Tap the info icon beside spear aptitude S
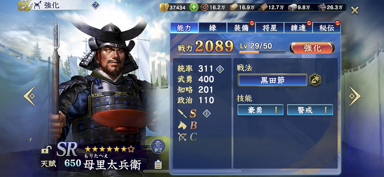384x177 pixels. [x=206, y=113]
